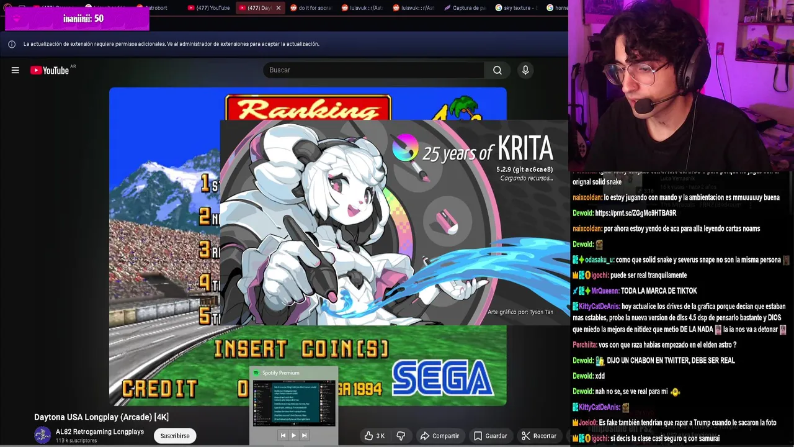This screenshot has height=447, width=794.
Task: Click username odasaku_u in chat
Action: click(x=599, y=260)
